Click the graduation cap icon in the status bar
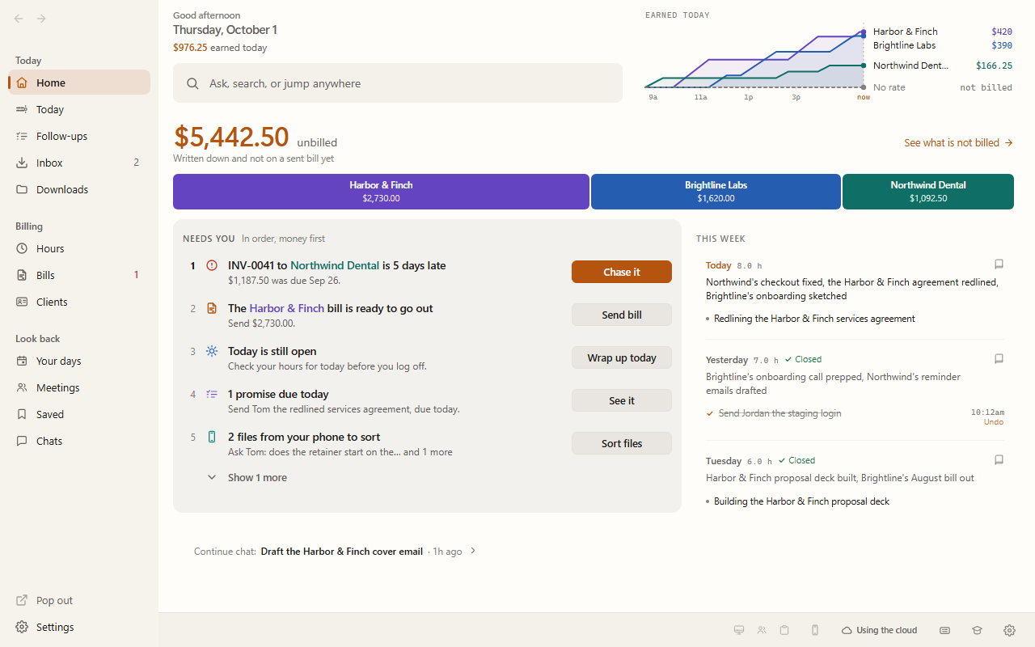 [977, 630]
